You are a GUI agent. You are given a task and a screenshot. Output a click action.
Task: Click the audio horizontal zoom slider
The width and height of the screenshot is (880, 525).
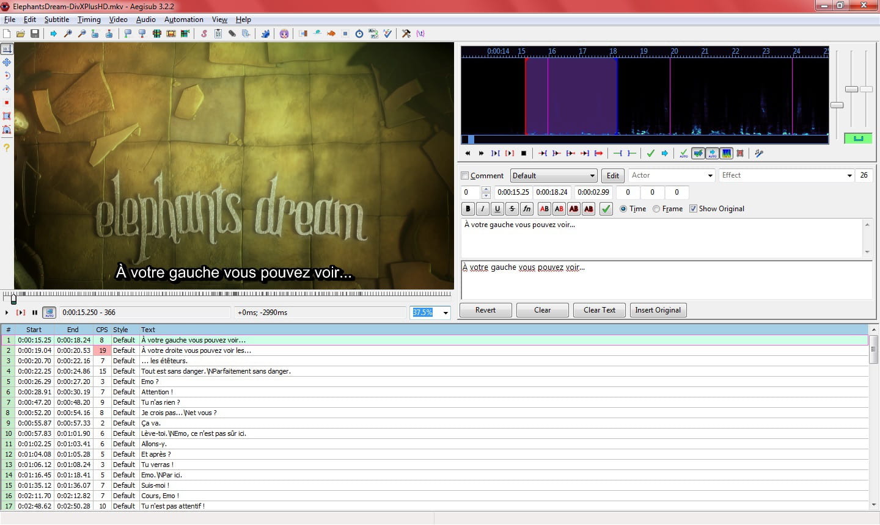837,105
